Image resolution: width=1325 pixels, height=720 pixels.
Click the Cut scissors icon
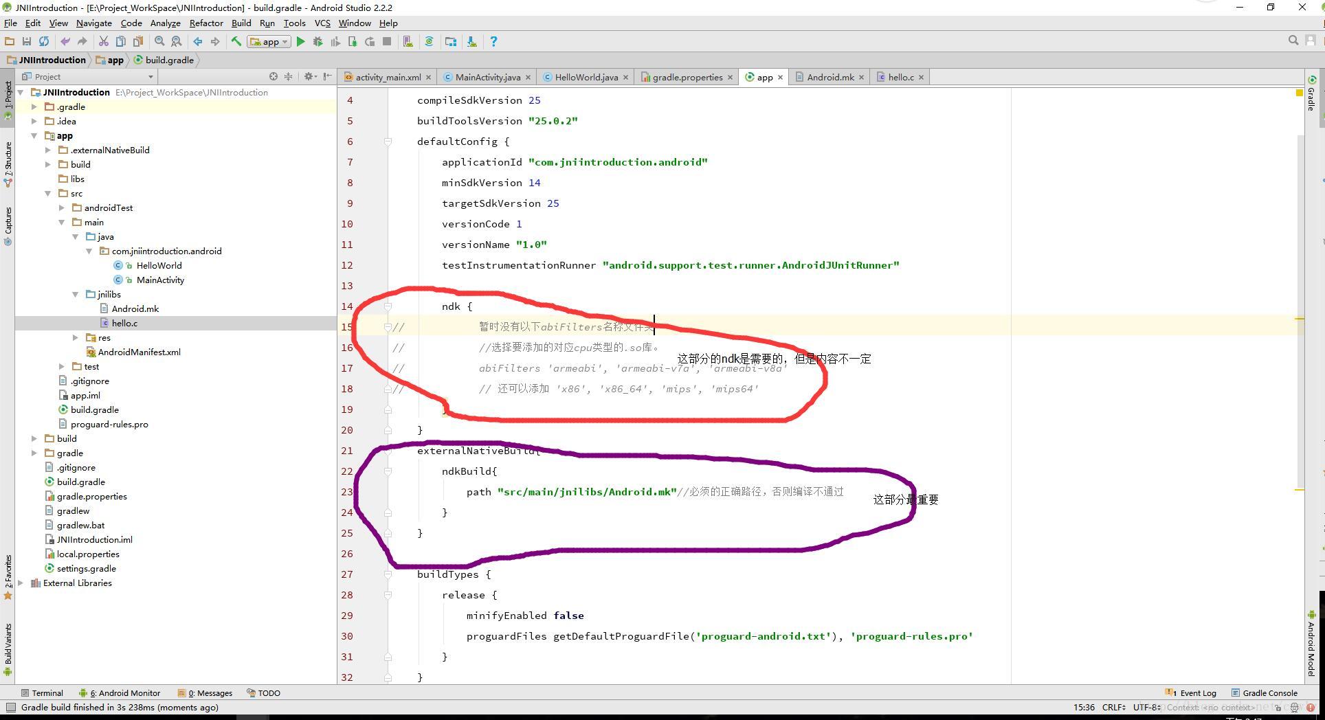pyautogui.click(x=104, y=42)
